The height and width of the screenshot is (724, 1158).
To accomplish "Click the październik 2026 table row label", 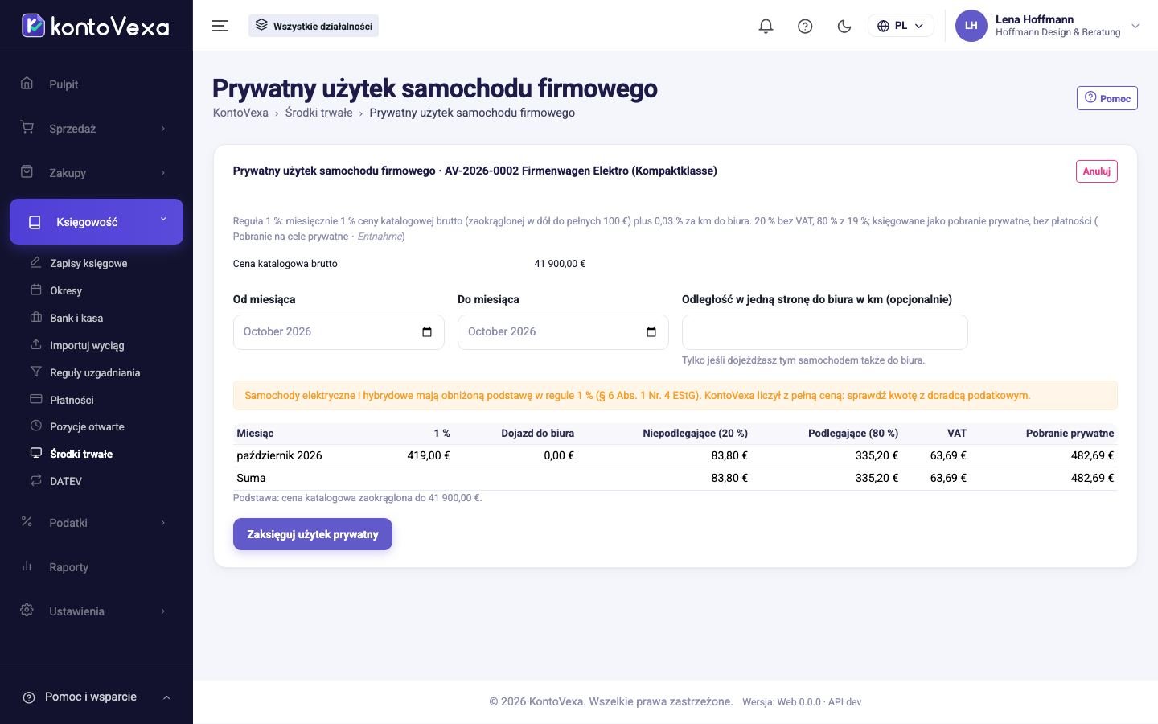I will click(279, 455).
